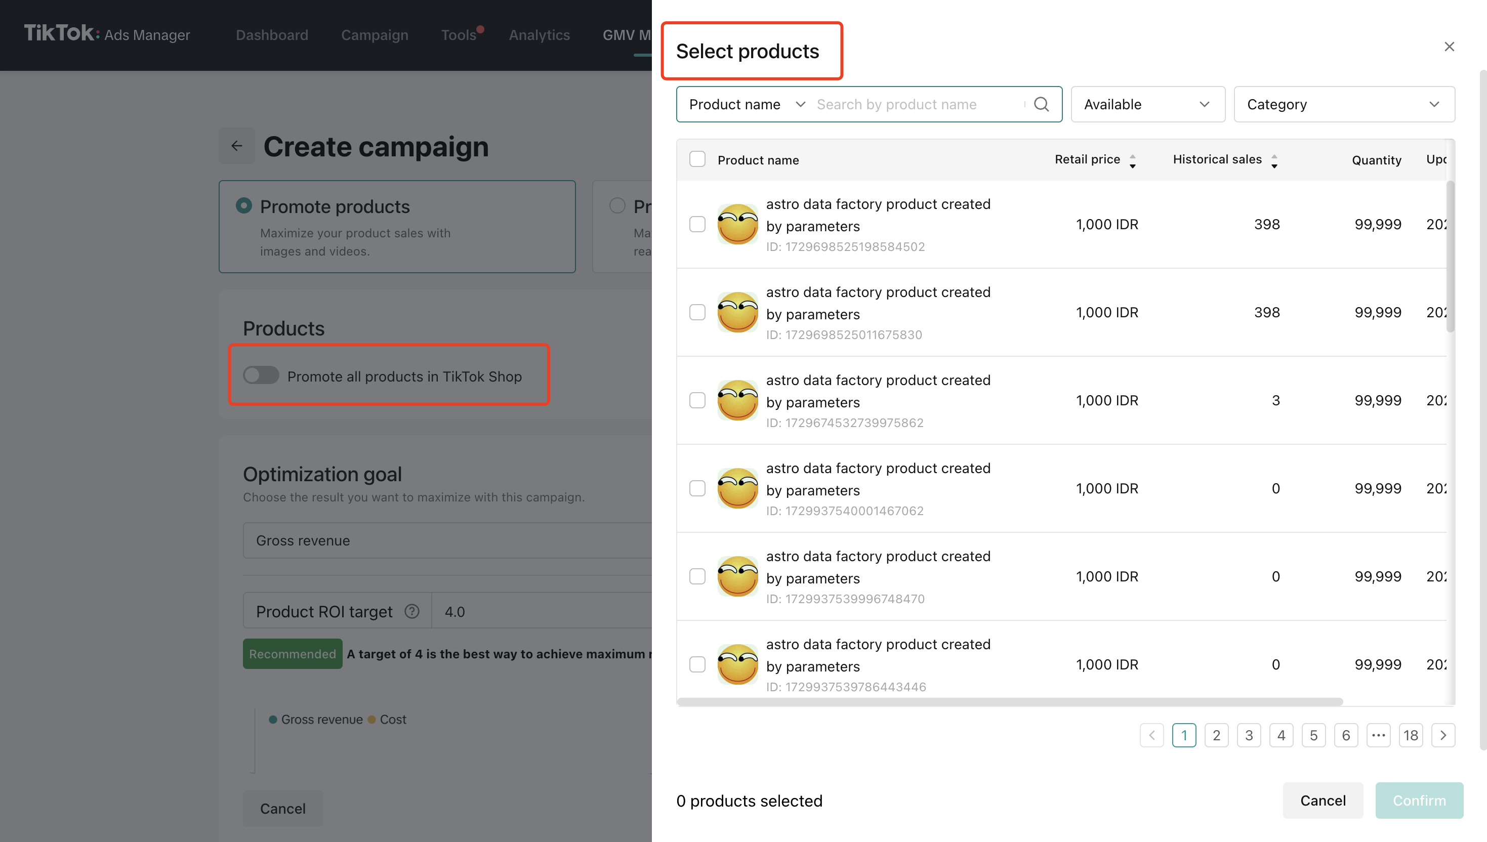Click the Confirm button
The image size is (1487, 842).
click(x=1419, y=801)
